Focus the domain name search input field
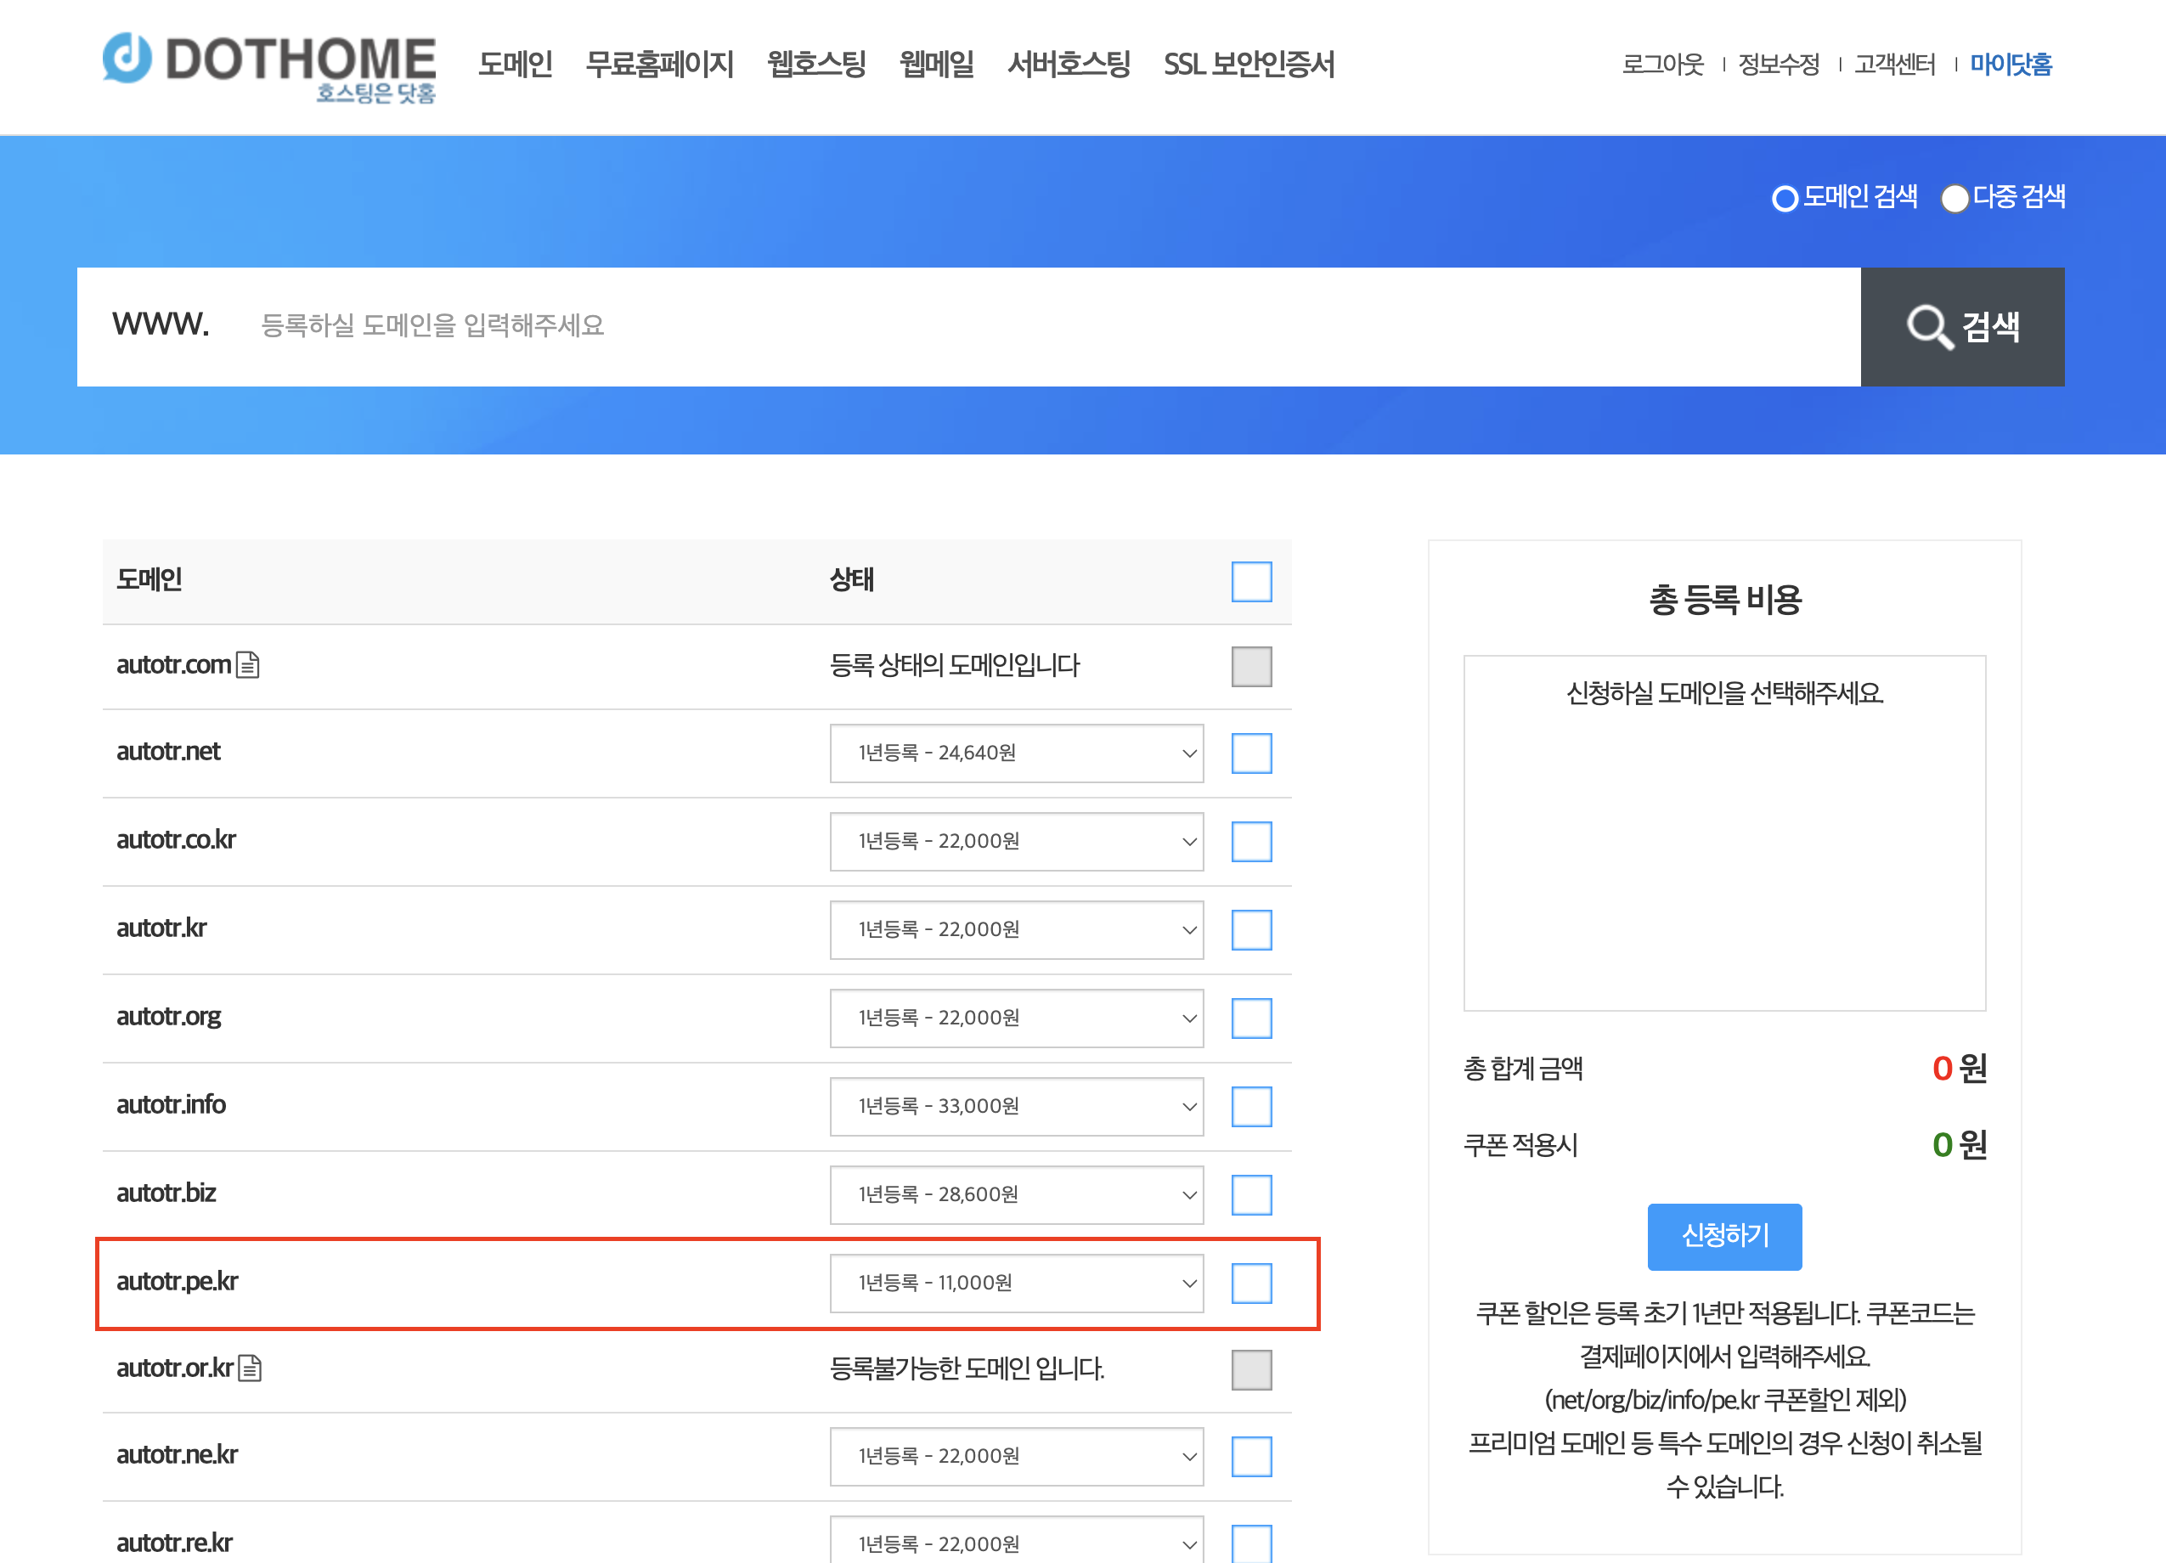Screen dimensions: 2166x1563 click(x=955, y=325)
